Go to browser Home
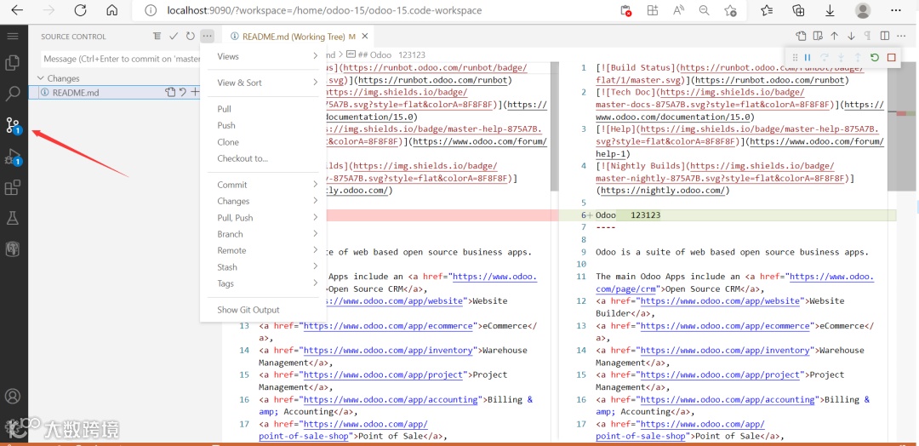Image resolution: width=919 pixels, height=446 pixels. point(111,10)
